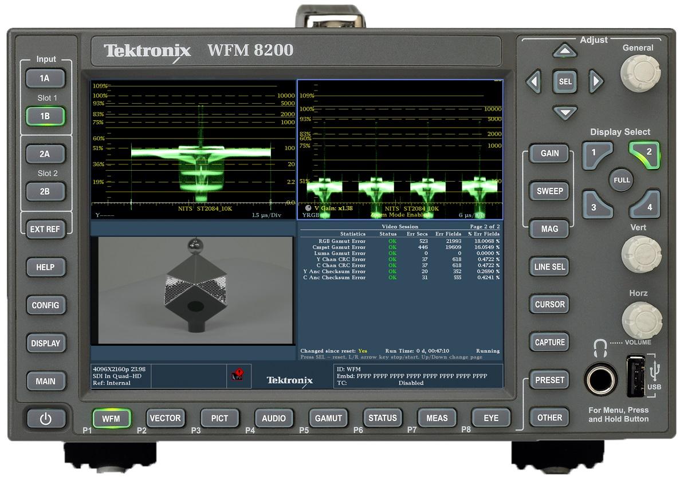Screen dimensions: 684x480
Task: Open the AUDIO display mode
Action: [x=274, y=418]
